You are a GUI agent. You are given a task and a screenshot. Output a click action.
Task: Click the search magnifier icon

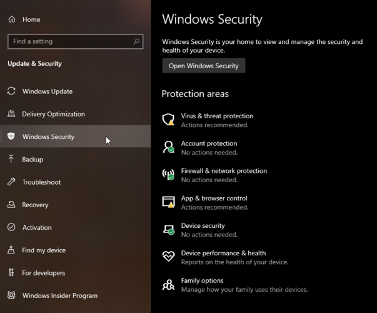point(136,41)
